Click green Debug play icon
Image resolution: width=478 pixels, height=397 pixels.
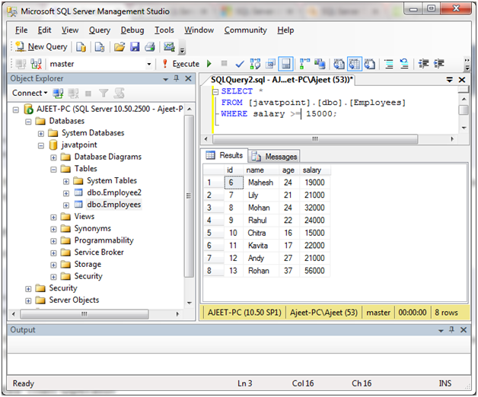tap(209, 64)
